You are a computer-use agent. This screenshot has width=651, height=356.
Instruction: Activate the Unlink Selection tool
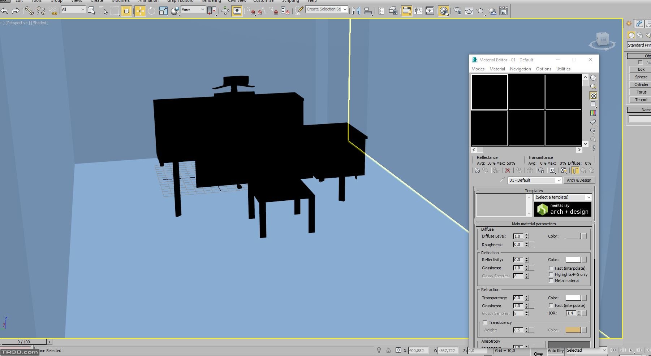(41, 11)
